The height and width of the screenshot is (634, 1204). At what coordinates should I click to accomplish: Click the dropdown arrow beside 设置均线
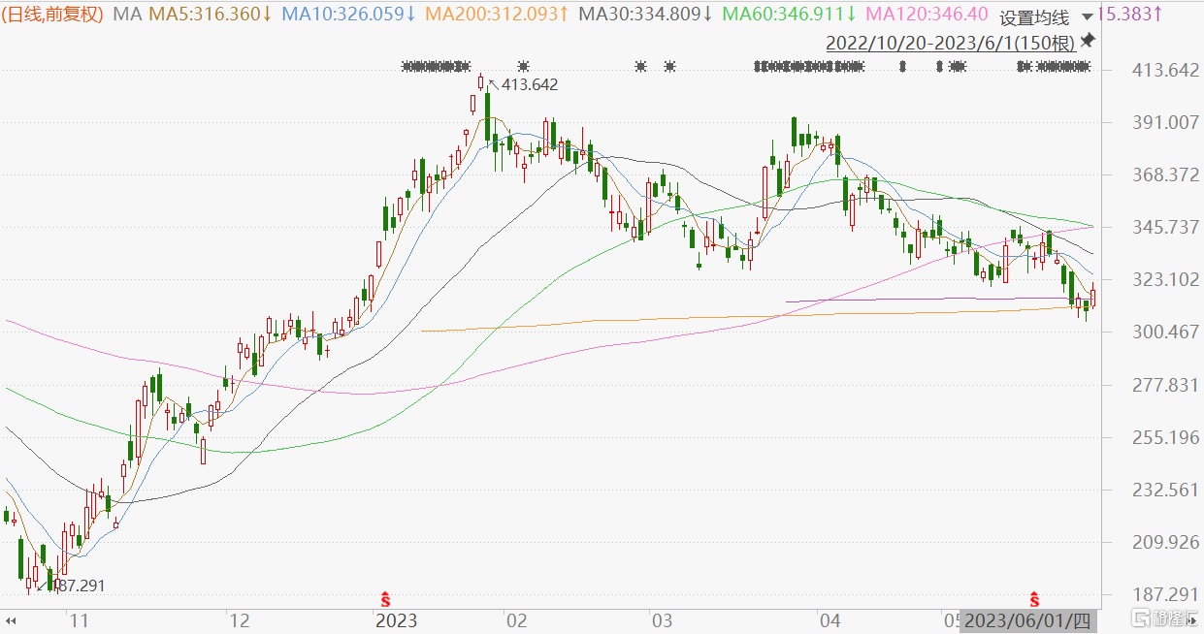(1086, 17)
